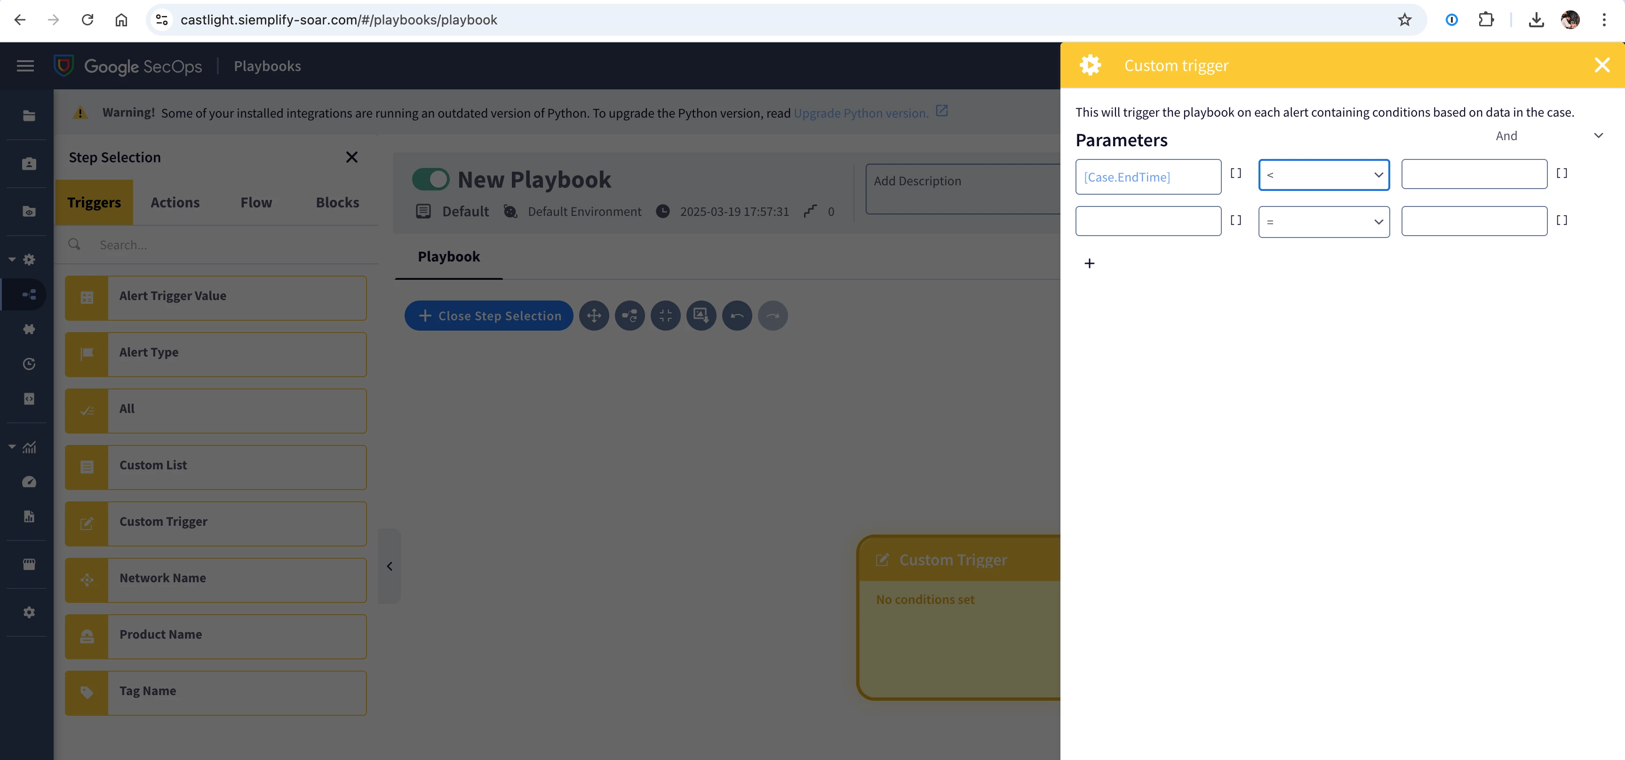The image size is (1625, 760).
Task: Click the empty second-row left input field
Action: click(1148, 222)
